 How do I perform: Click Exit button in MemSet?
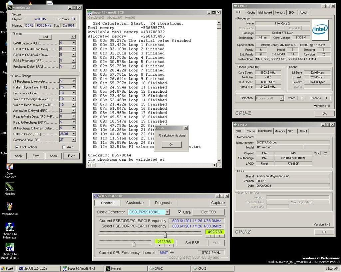tap(71, 156)
